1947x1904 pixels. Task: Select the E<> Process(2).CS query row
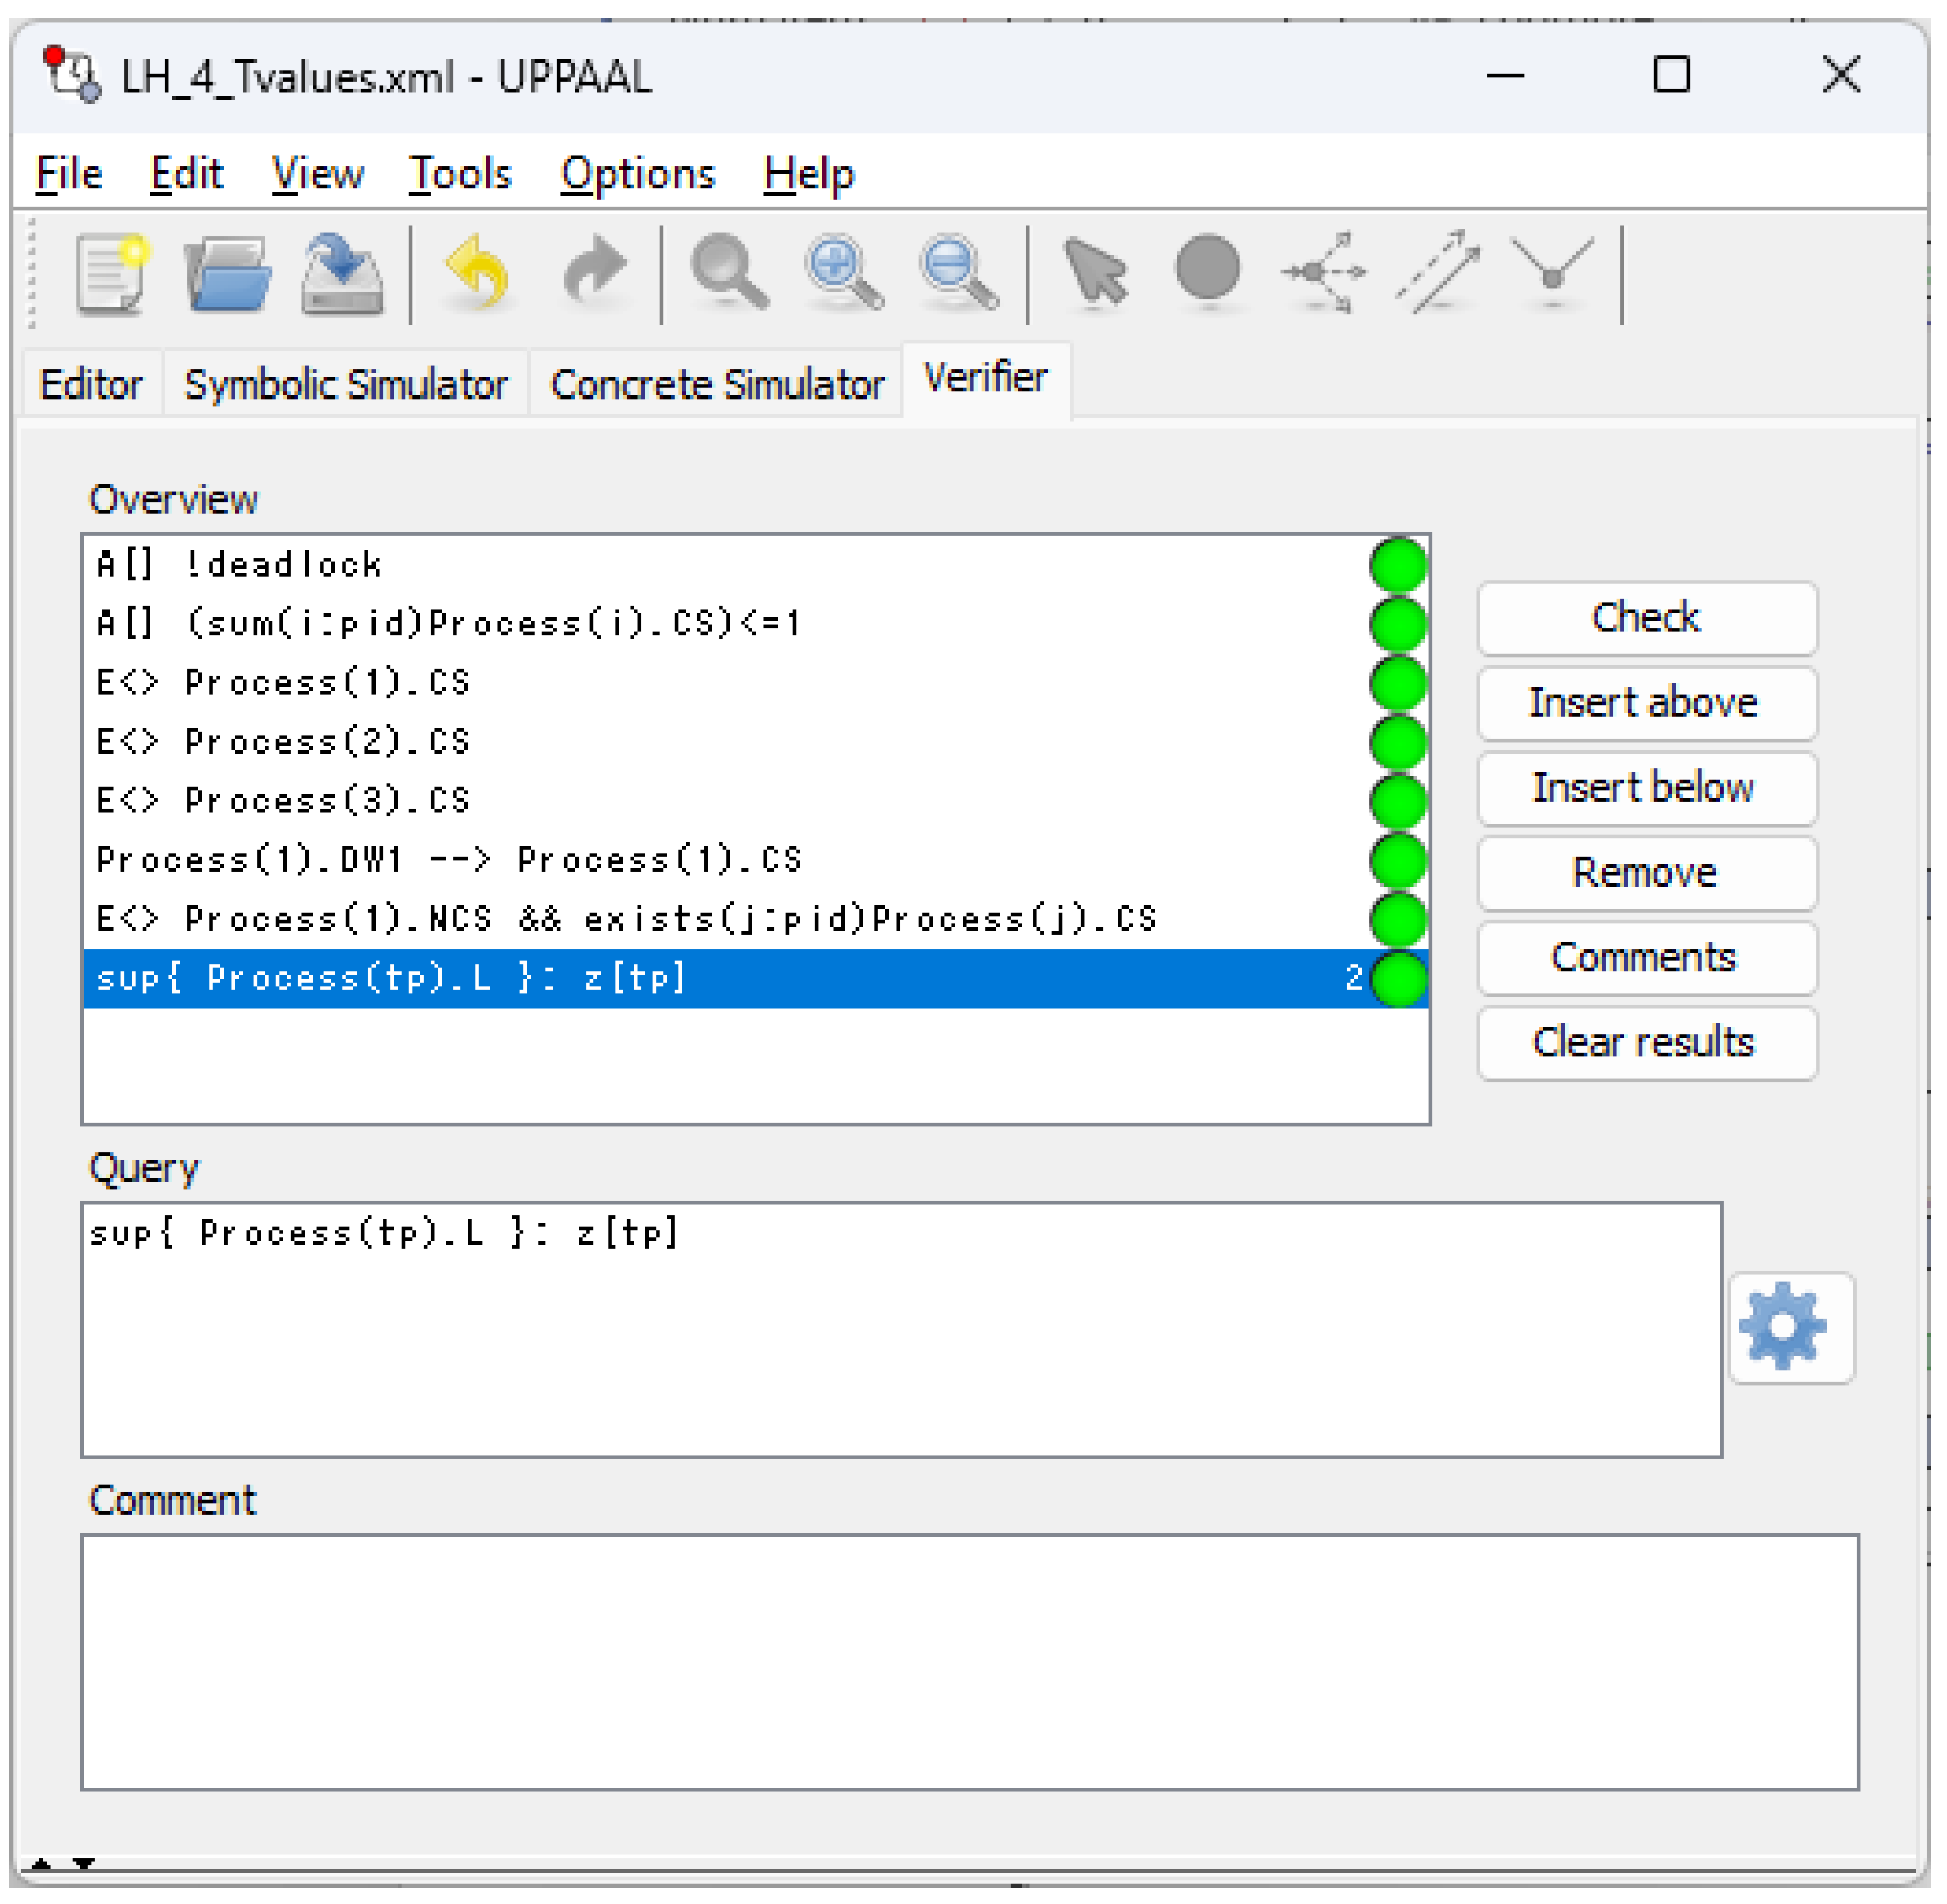(x=284, y=742)
